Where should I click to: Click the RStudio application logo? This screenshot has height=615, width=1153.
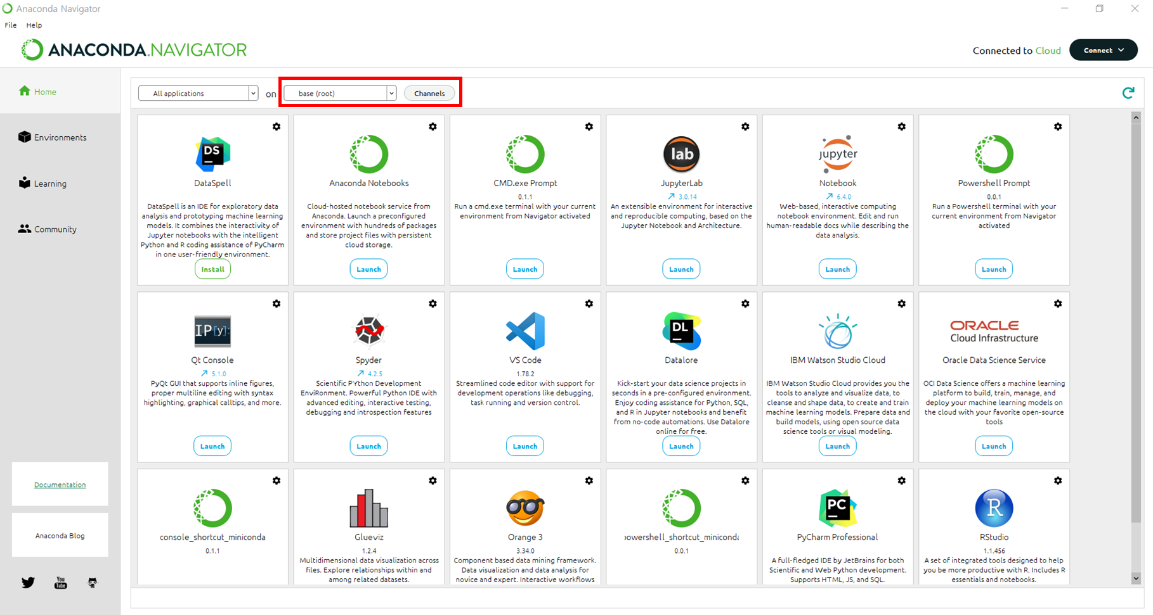[994, 508]
